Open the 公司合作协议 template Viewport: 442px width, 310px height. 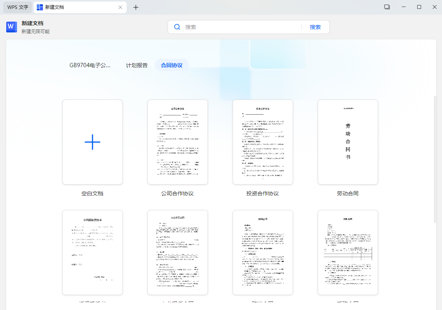point(177,142)
